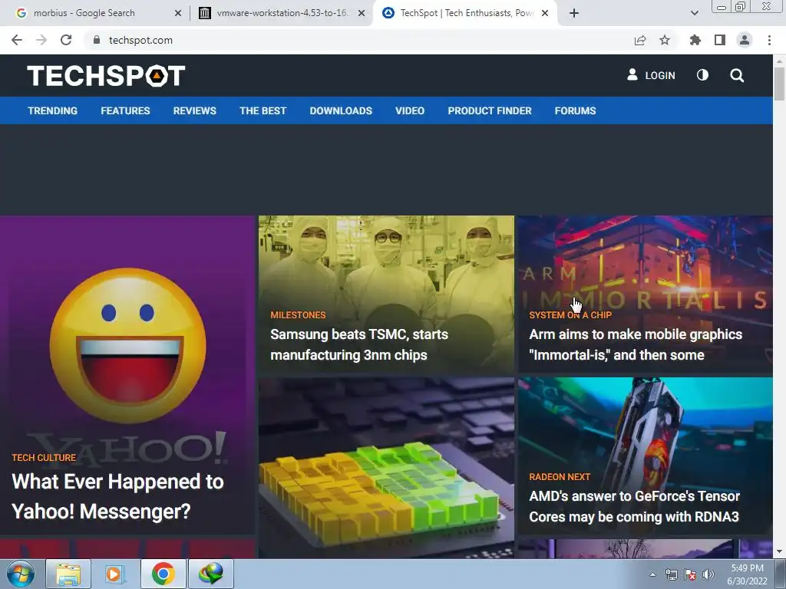Click the Yahoo smiley face image
Image resolution: width=786 pixels, height=589 pixels.
[x=128, y=346]
